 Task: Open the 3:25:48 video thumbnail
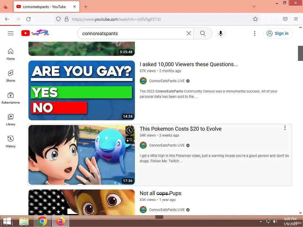pos(82,49)
